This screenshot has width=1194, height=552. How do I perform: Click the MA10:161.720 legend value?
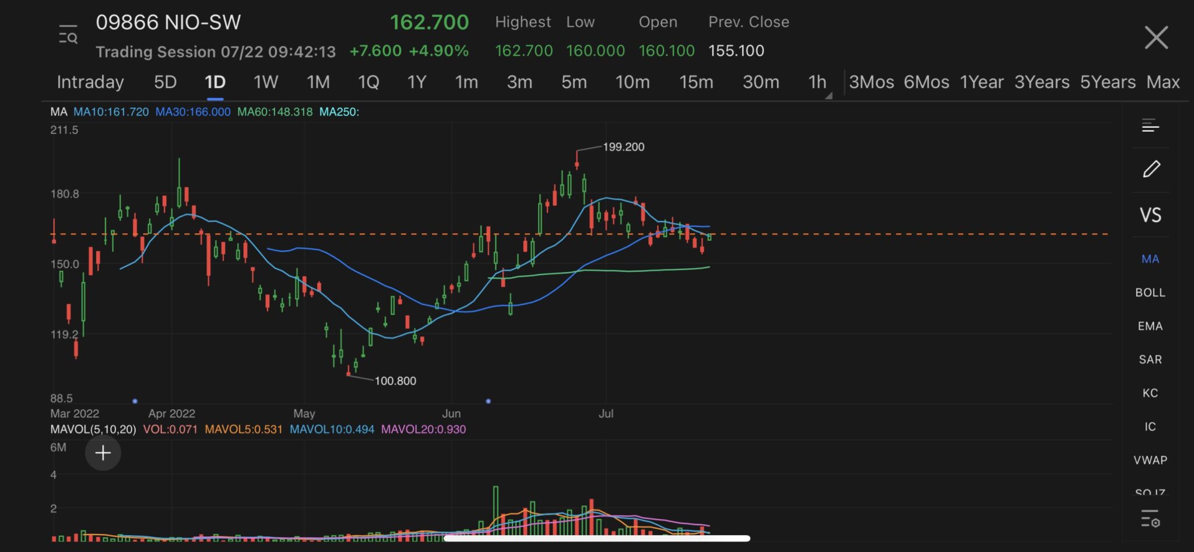(111, 112)
